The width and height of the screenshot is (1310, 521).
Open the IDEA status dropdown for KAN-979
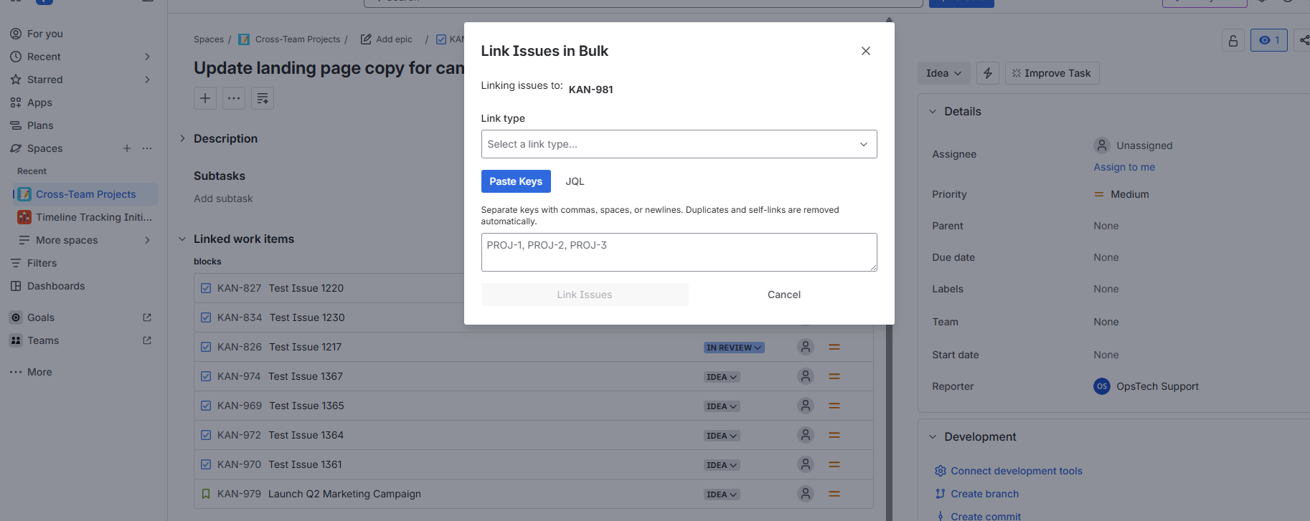(x=722, y=494)
